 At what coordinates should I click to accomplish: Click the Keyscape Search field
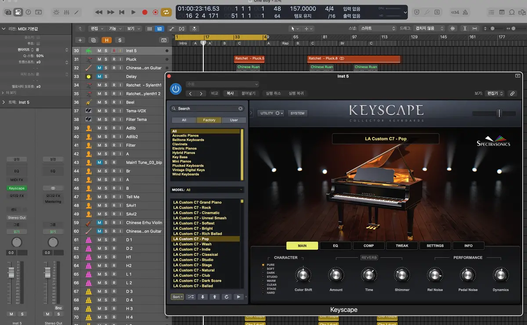click(x=207, y=108)
